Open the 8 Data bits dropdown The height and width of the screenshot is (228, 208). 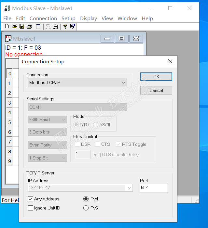tap(48, 132)
